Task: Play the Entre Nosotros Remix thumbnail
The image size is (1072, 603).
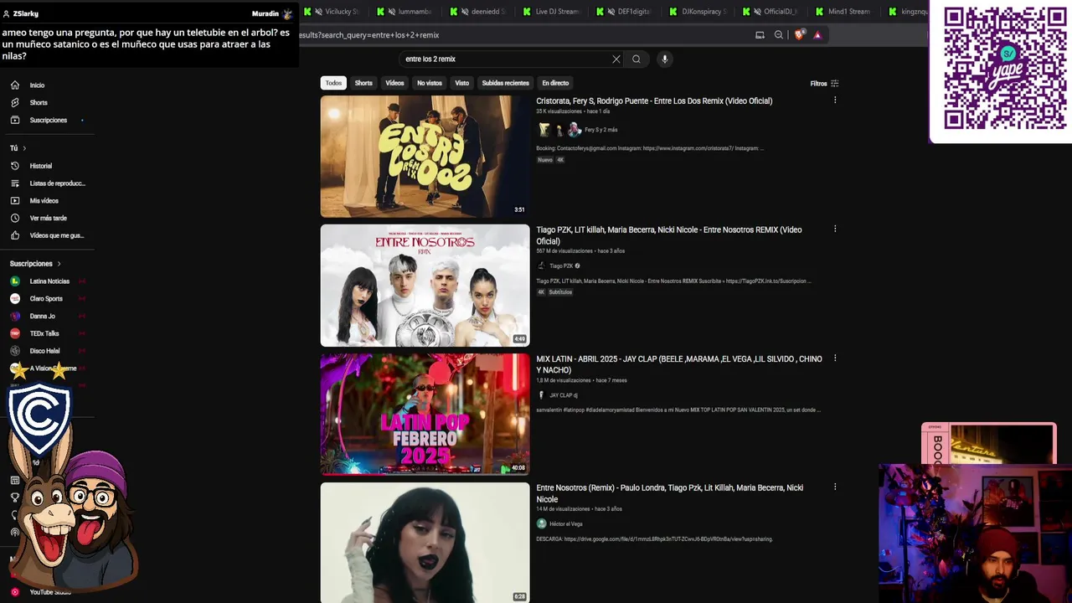Action: [425, 286]
